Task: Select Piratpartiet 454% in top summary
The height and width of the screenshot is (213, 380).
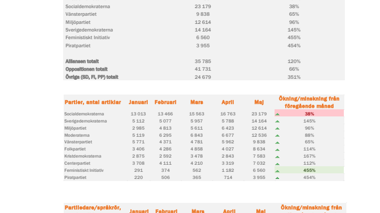Action: click(x=294, y=46)
